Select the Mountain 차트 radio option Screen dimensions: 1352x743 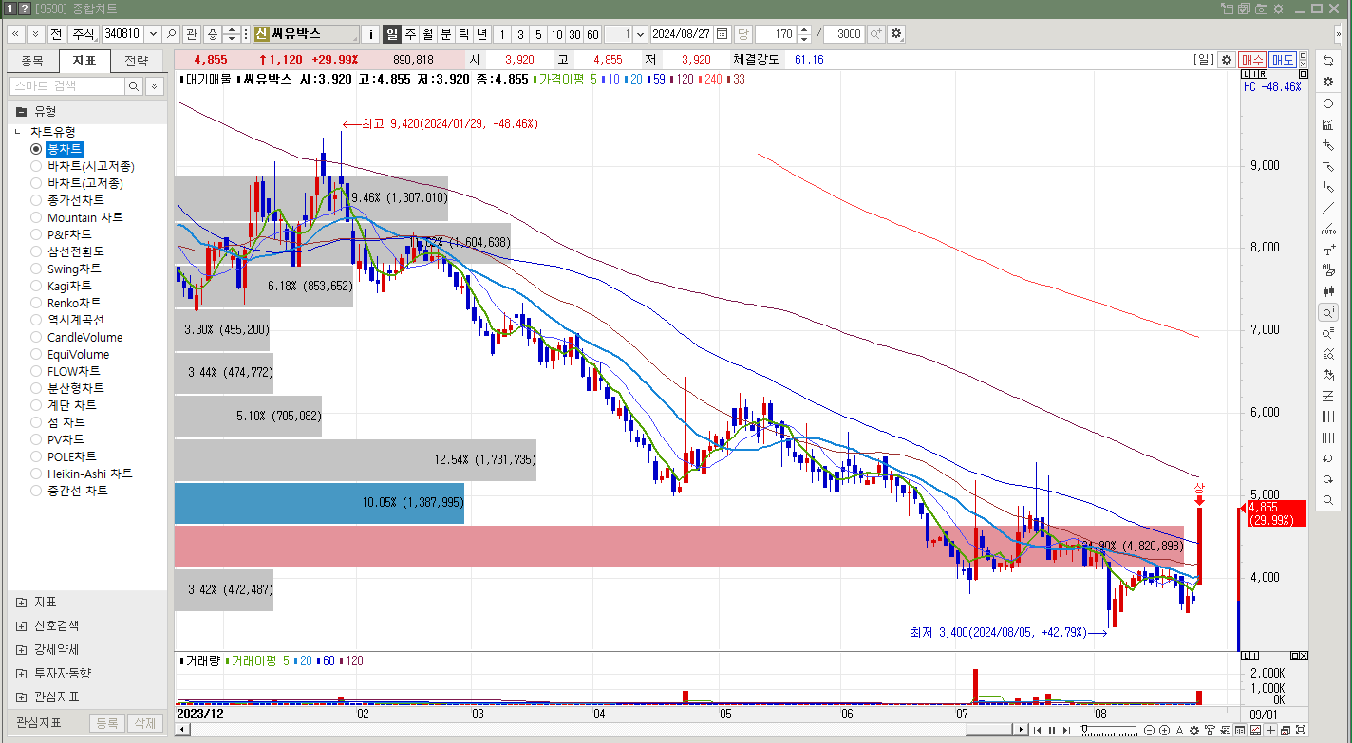(36, 217)
